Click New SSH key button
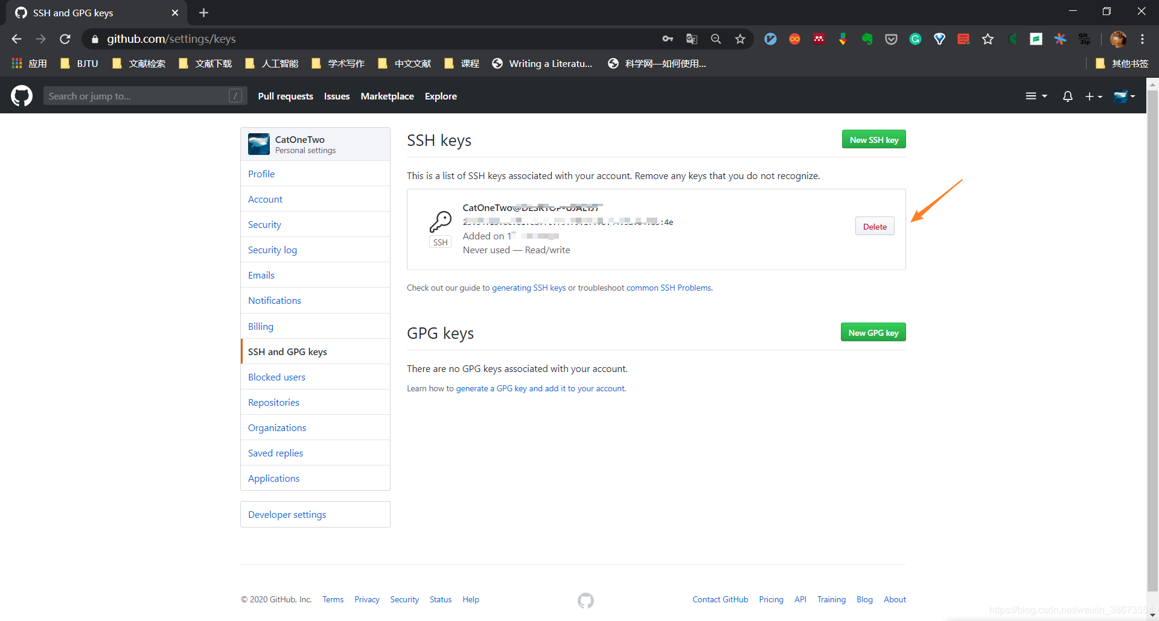The width and height of the screenshot is (1159, 621). click(x=873, y=139)
